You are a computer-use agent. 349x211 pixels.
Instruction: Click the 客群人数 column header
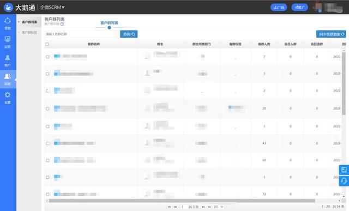pos(264,44)
